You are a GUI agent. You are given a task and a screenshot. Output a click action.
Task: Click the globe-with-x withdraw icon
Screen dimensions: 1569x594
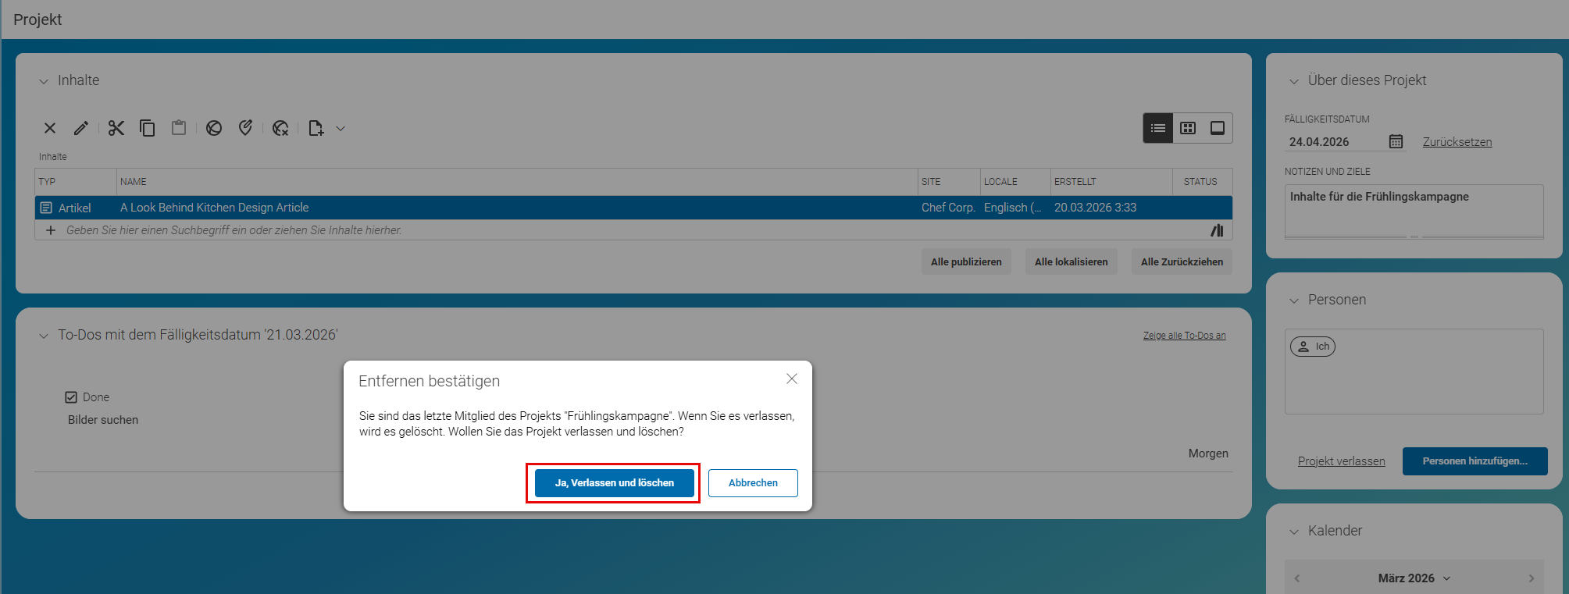[280, 128]
